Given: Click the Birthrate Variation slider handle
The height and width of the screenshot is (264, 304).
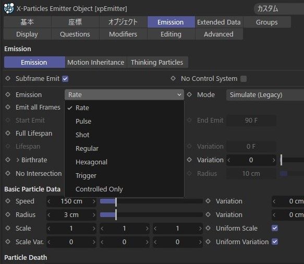Looking at the screenshot, I should coord(281,160).
